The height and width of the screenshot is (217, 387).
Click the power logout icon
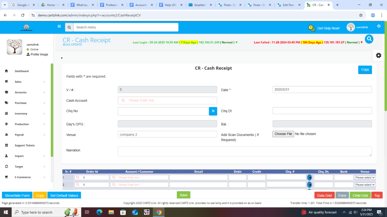pyautogui.click(x=379, y=26)
